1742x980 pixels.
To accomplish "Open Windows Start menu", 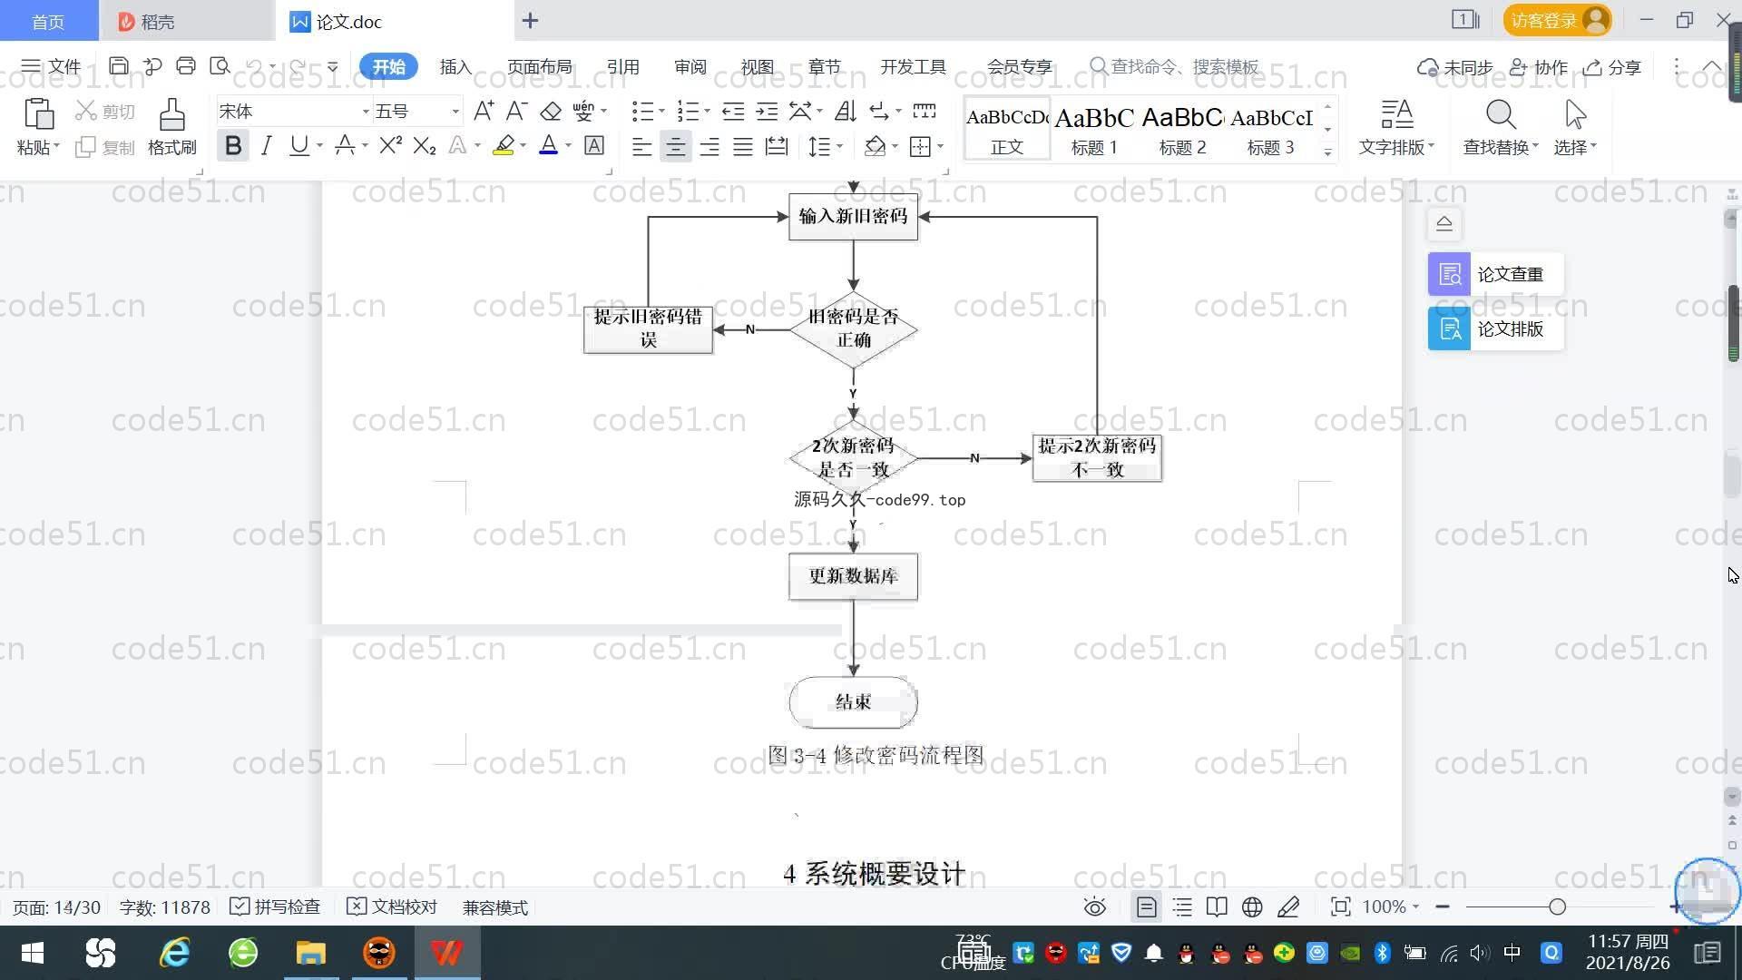I will pos(33,953).
